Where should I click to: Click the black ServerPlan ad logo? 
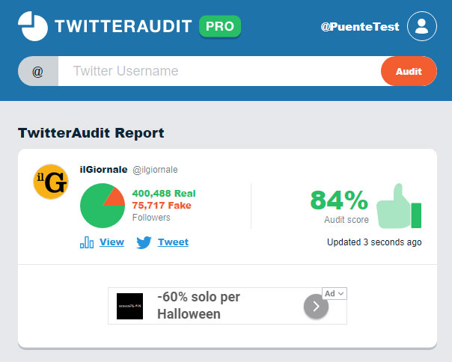(x=129, y=306)
